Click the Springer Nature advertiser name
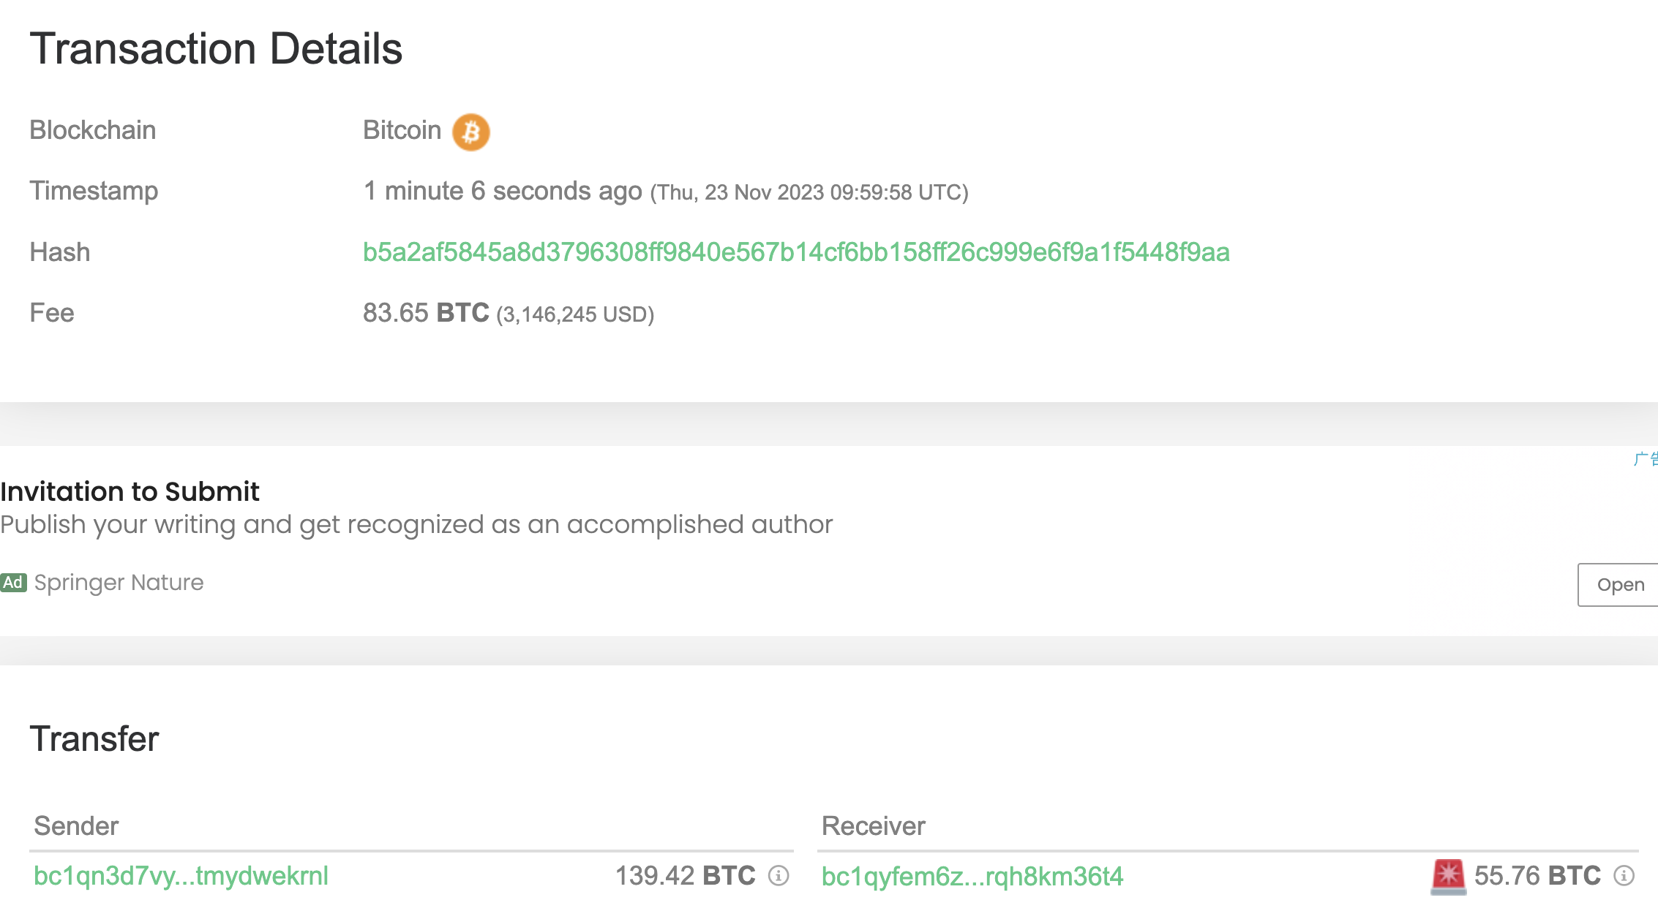The width and height of the screenshot is (1658, 911). click(x=119, y=583)
